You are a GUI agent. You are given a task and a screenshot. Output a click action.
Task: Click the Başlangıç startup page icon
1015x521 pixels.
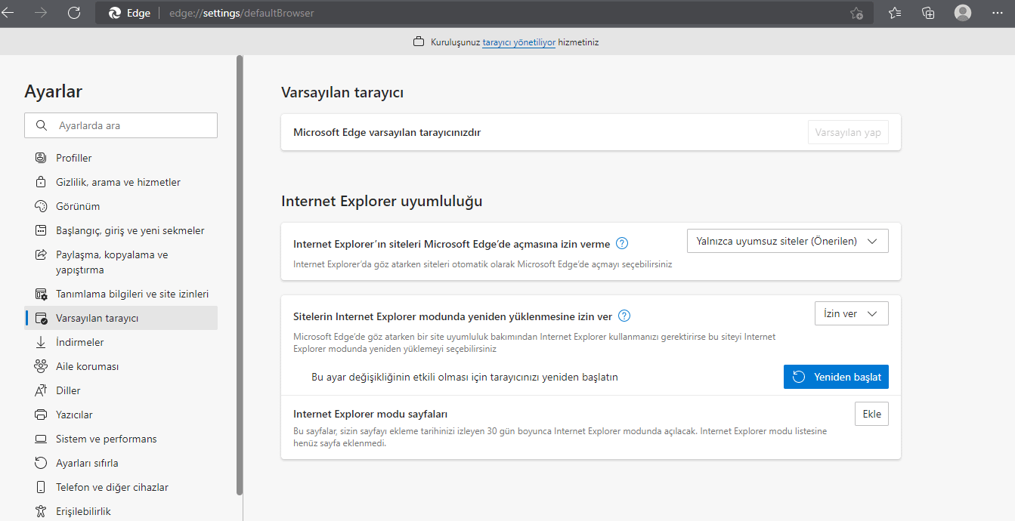coord(41,230)
